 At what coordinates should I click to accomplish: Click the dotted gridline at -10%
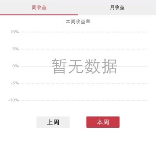click(84, 100)
